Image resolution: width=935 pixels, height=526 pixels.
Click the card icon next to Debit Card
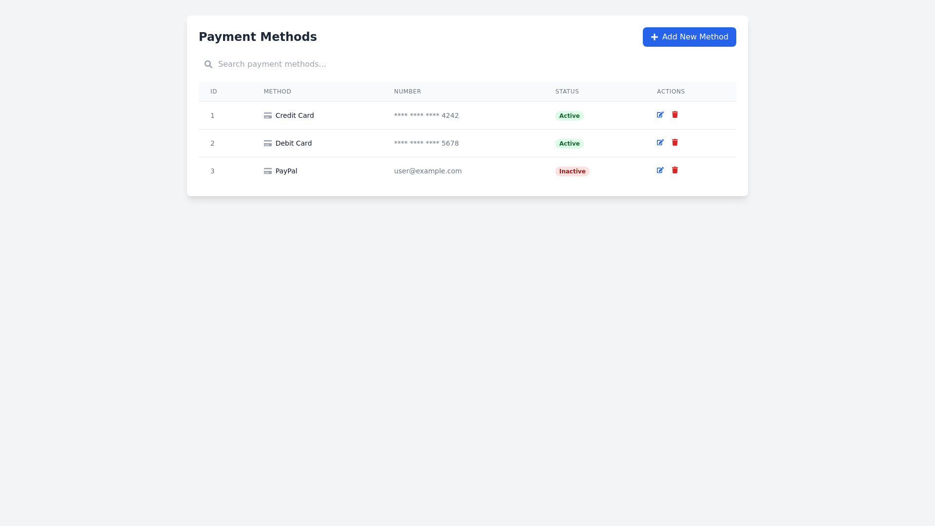coord(268,143)
